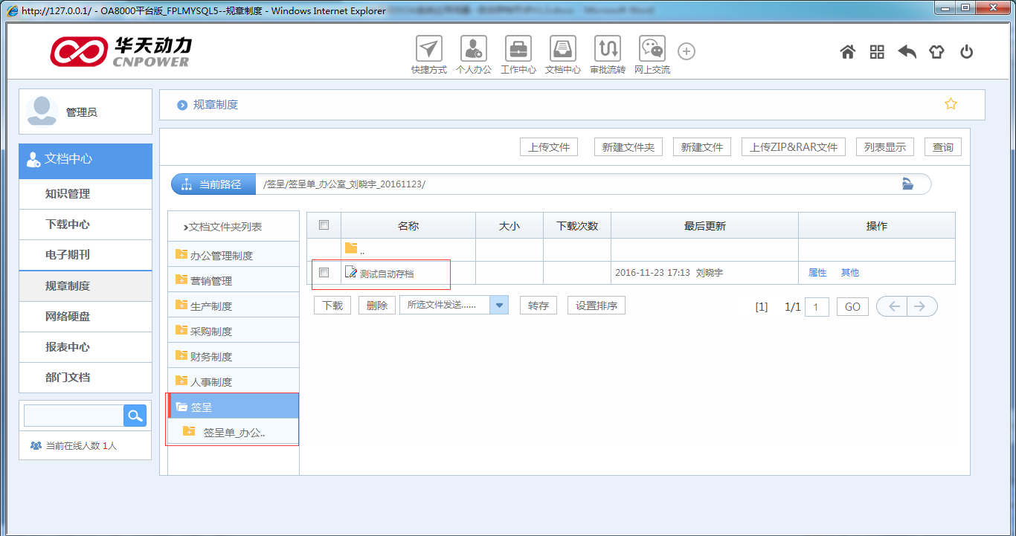Click the 属性 link for the file
The width and height of the screenshot is (1016, 536).
pyautogui.click(x=817, y=273)
